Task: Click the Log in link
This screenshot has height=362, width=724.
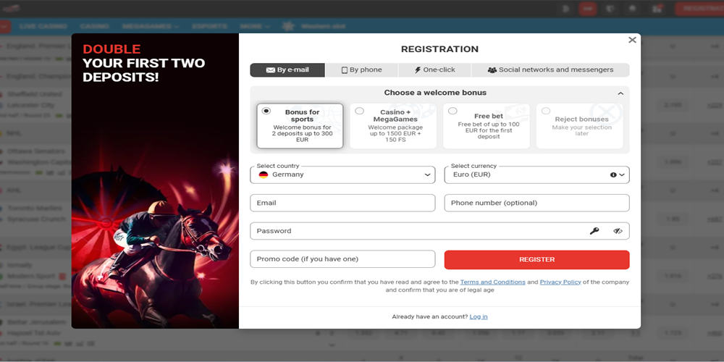Action: pyautogui.click(x=479, y=317)
